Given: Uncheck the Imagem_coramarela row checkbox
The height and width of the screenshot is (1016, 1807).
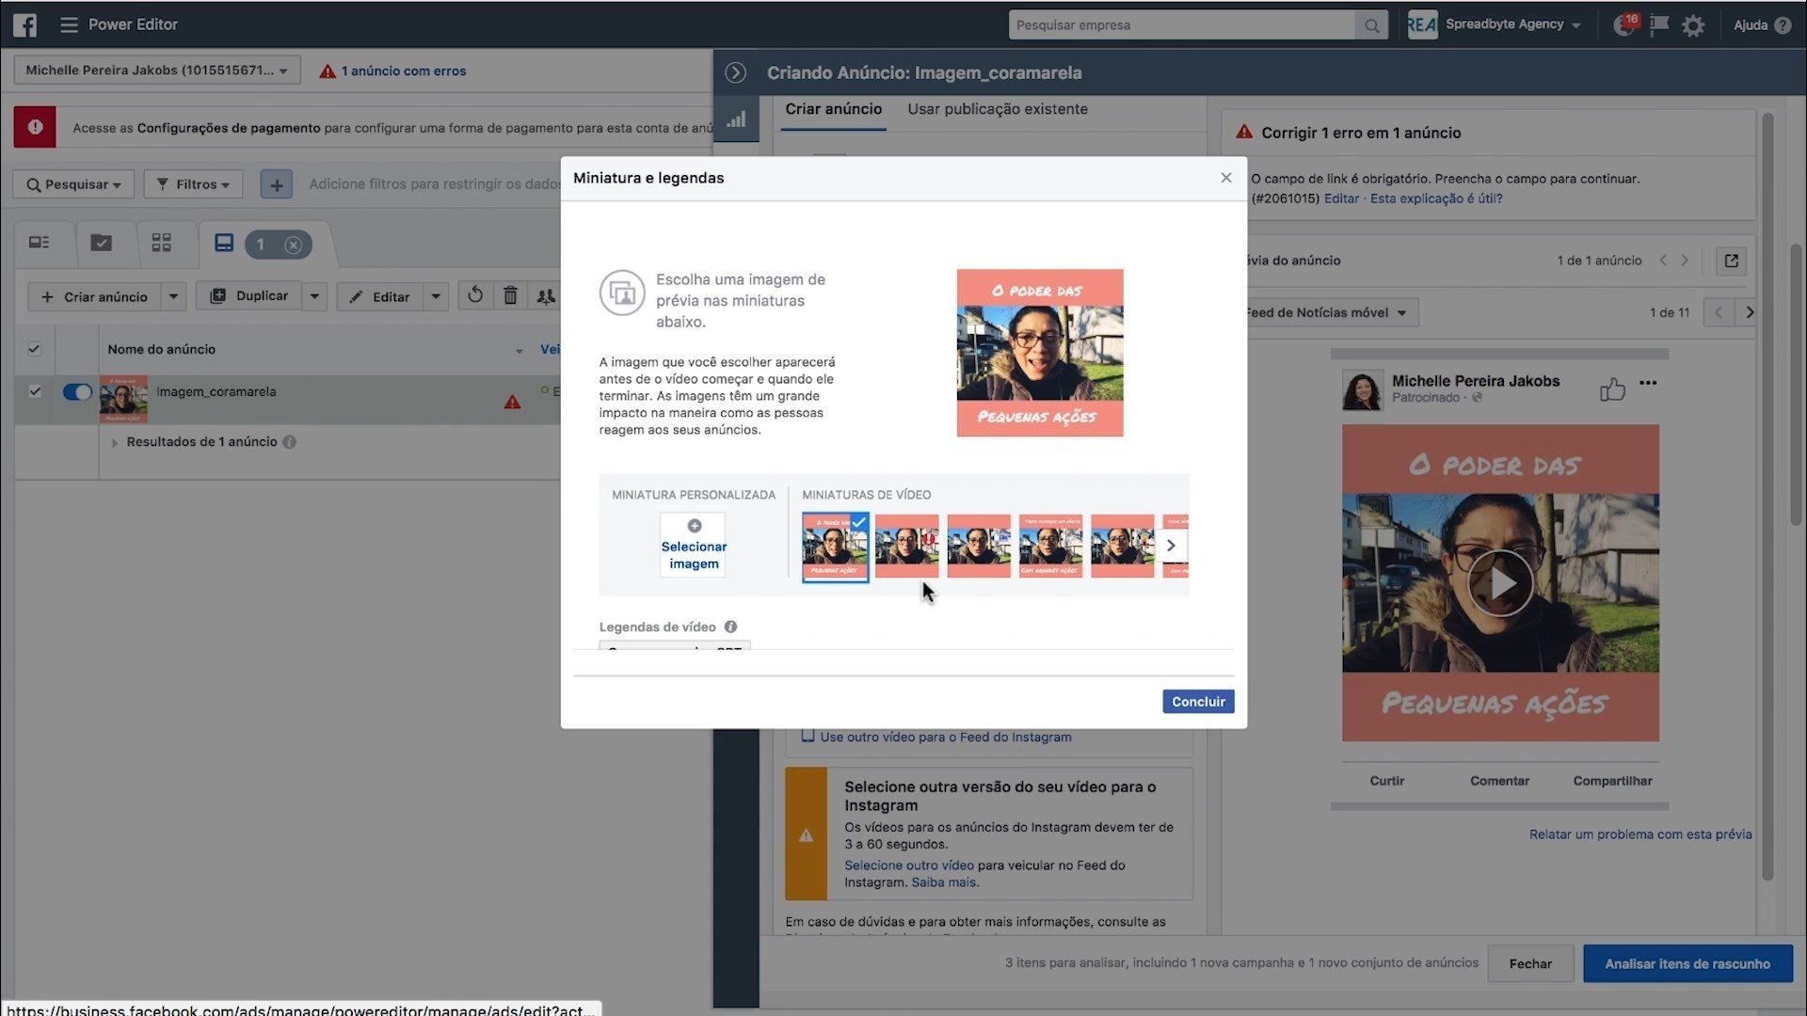Looking at the screenshot, I should pos(34,391).
